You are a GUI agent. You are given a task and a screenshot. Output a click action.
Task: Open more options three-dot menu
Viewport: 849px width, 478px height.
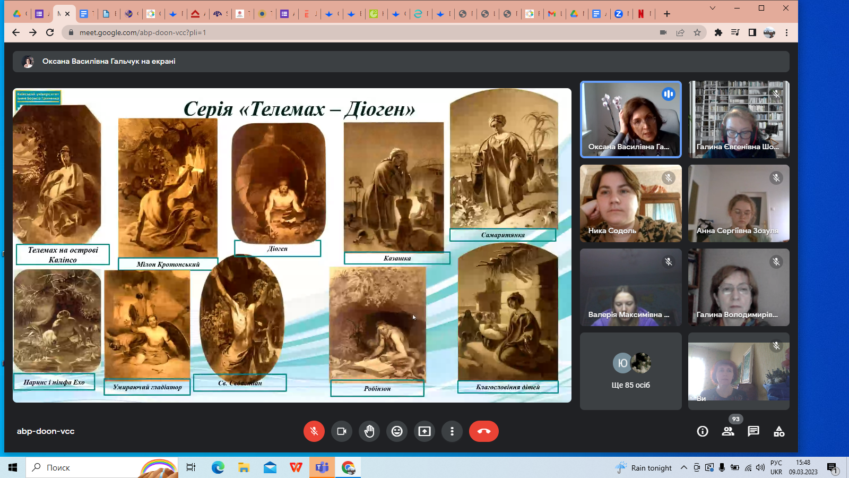(452, 431)
